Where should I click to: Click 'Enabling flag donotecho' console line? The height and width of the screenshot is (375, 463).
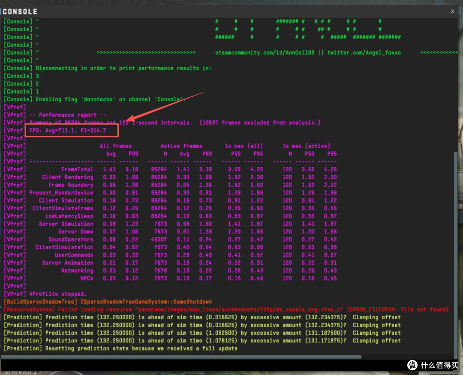click(111, 99)
